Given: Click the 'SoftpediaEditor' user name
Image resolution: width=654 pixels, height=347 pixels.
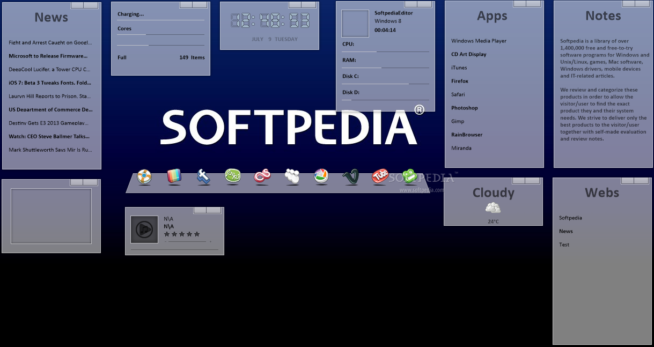Looking at the screenshot, I should [393, 13].
